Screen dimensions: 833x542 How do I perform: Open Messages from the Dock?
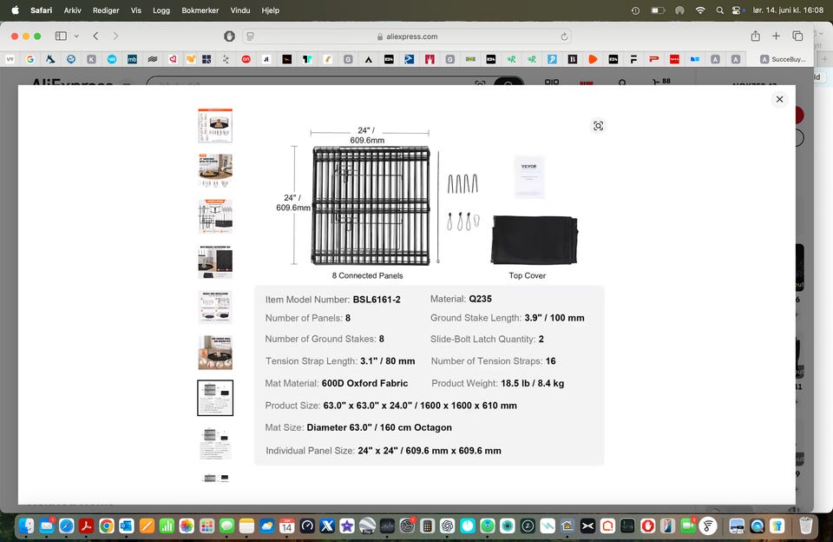point(226,526)
